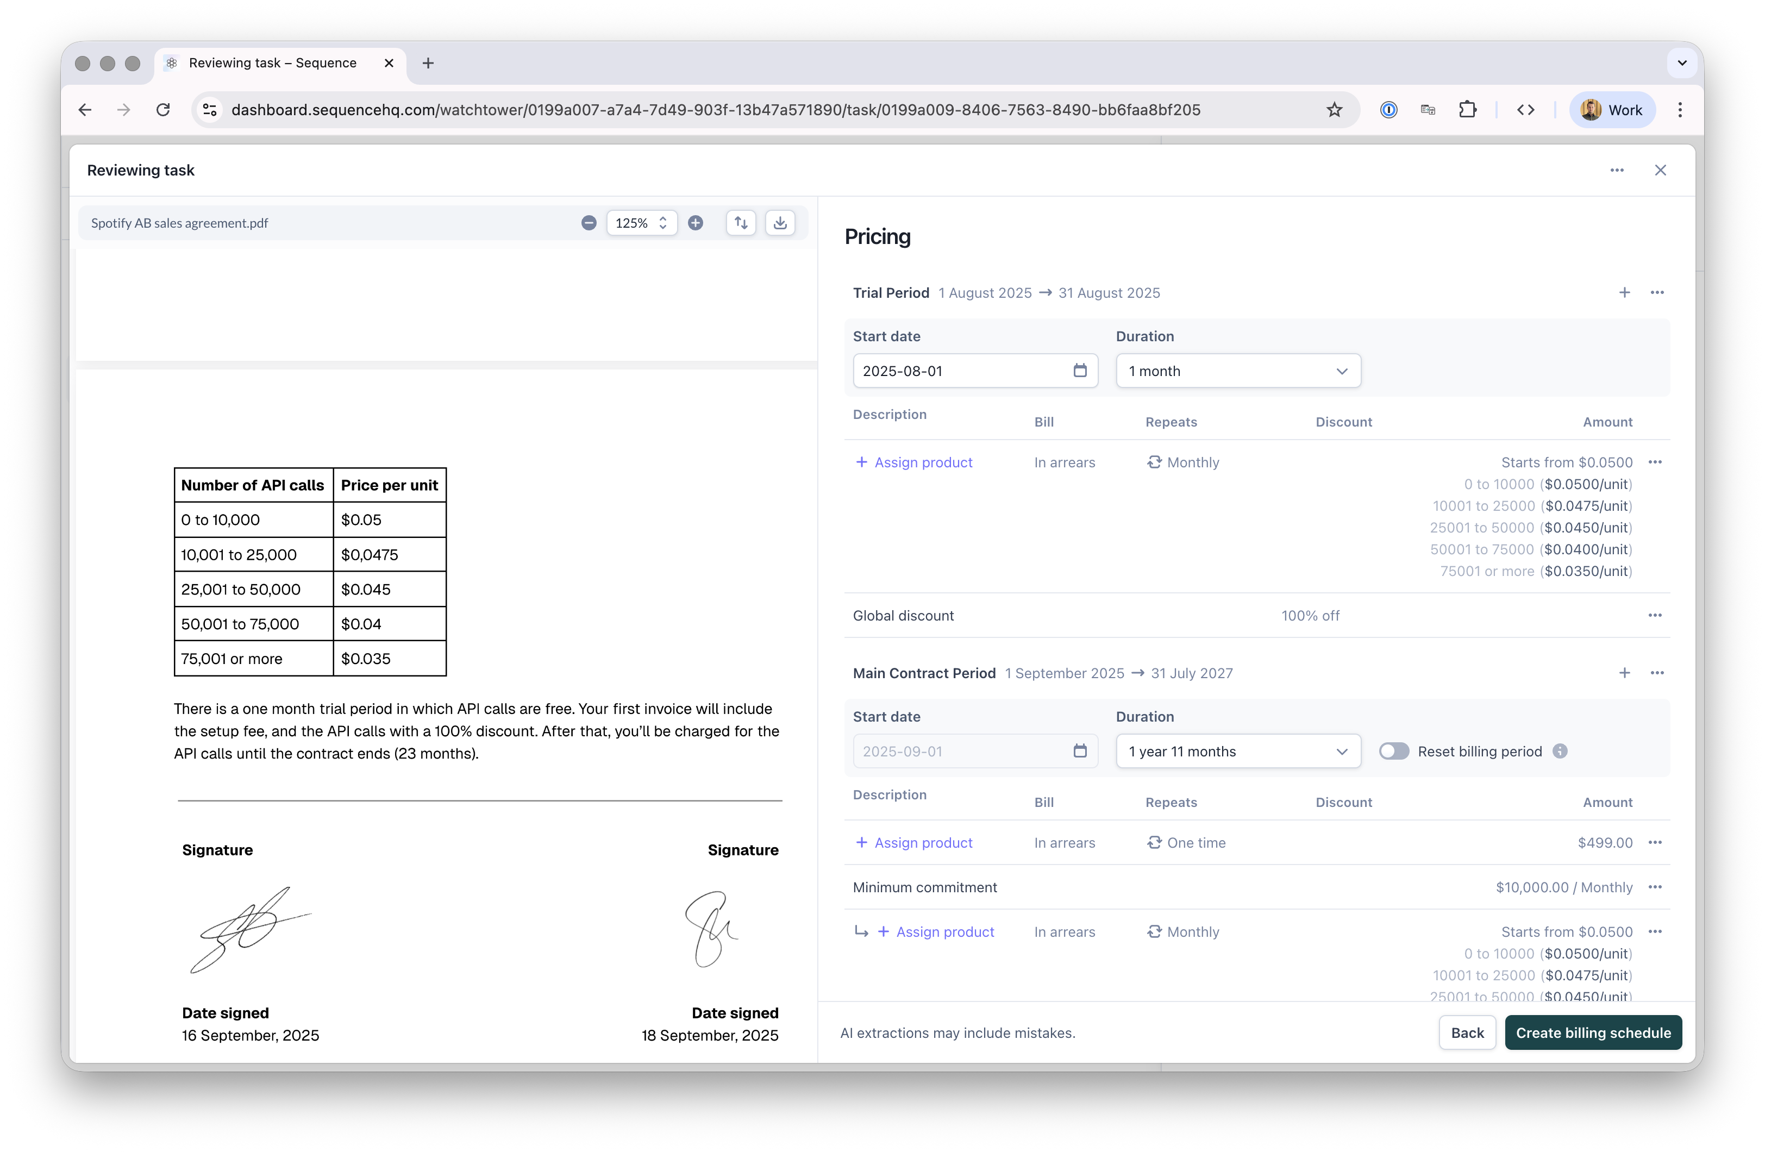The width and height of the screenshot is (1765, 1152).
Task: Zoom out PDF with minus icon
Action: pos(589,223)
